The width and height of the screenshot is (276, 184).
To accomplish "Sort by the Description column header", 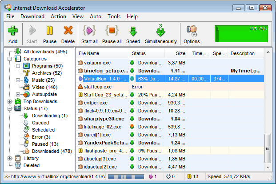I will pyautogui.click(x=246, y=53).
